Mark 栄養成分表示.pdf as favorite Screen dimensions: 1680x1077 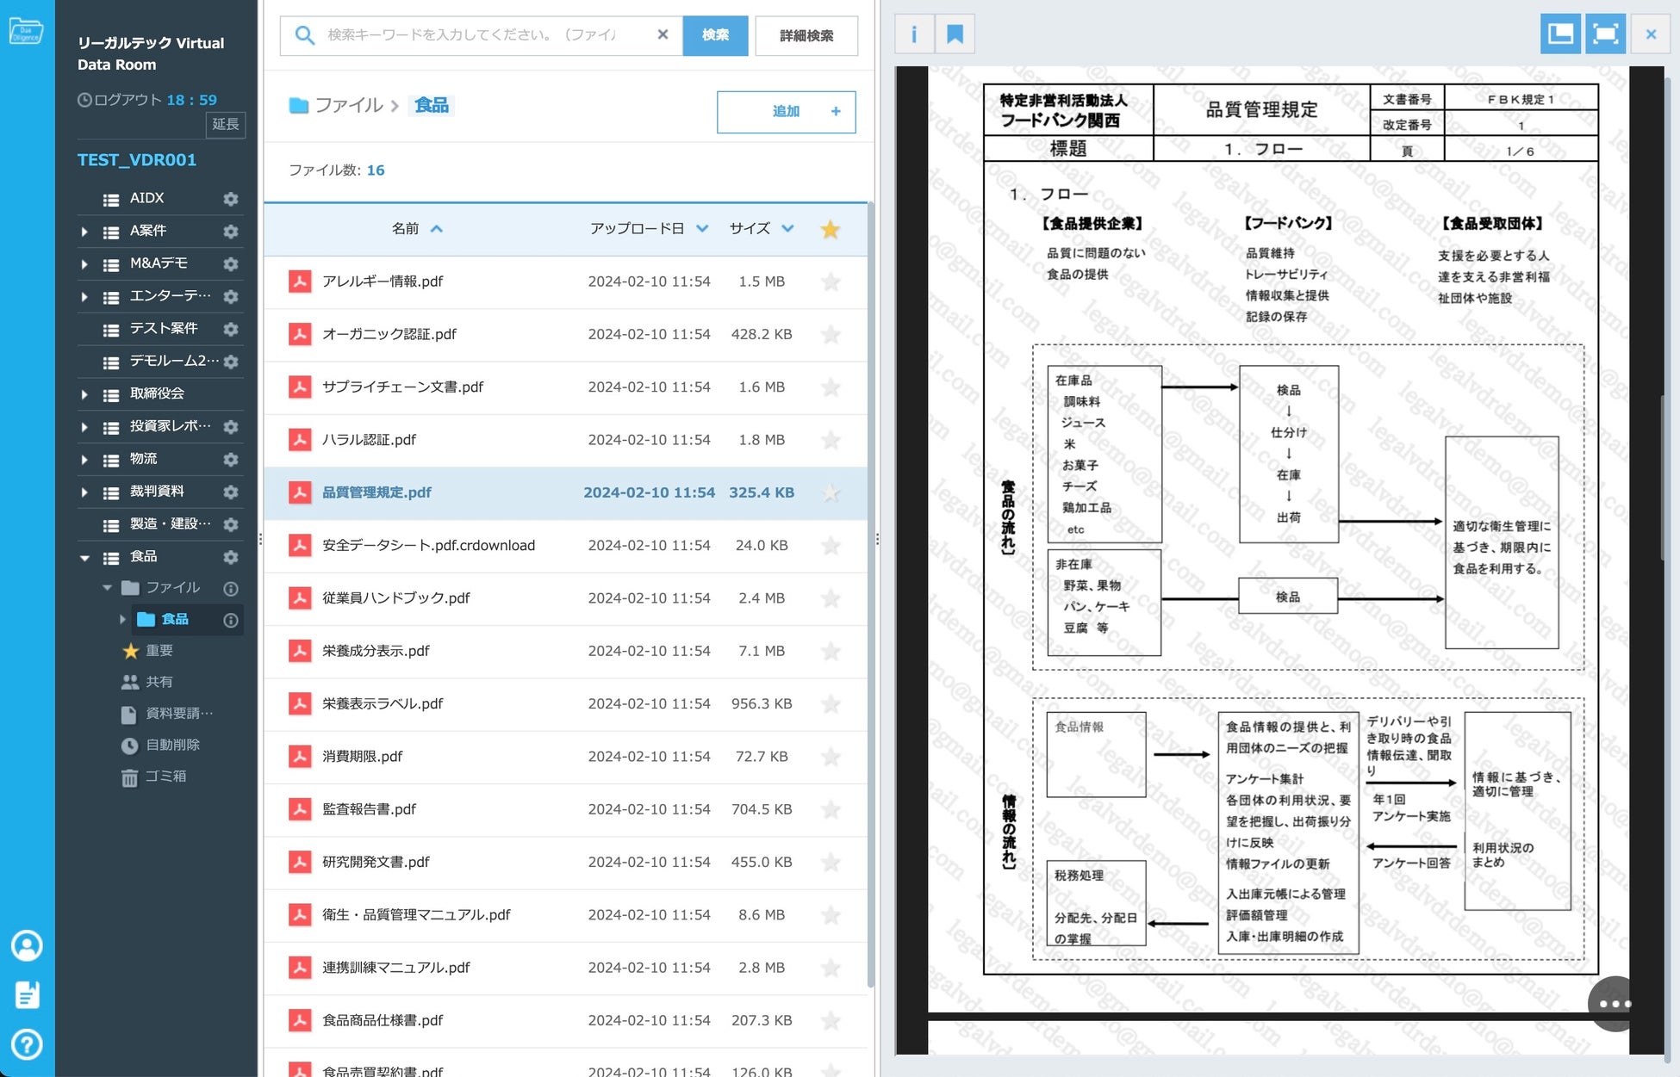click(x=831, y=652)
